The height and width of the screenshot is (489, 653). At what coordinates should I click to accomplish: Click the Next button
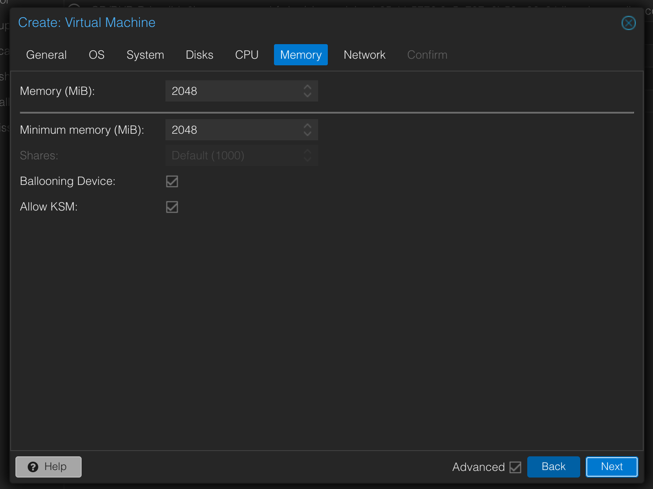click(x=612, y=466)
